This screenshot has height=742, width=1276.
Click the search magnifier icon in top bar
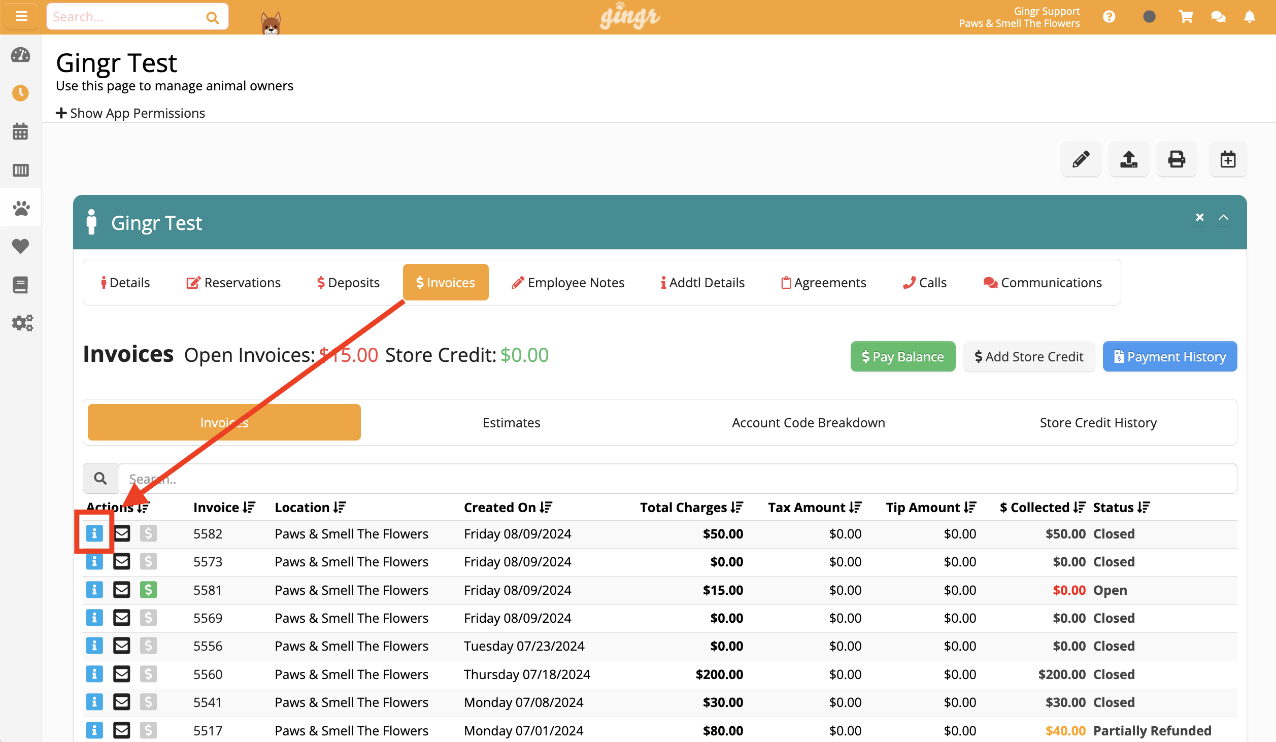click(x=212, y=18)
